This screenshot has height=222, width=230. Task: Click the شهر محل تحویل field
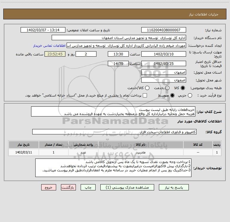[x=164, y=80]
